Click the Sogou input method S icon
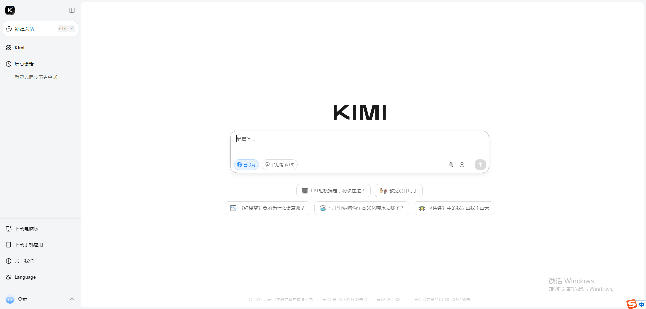Viewport: 646px width, 309px height. point(632,304)
